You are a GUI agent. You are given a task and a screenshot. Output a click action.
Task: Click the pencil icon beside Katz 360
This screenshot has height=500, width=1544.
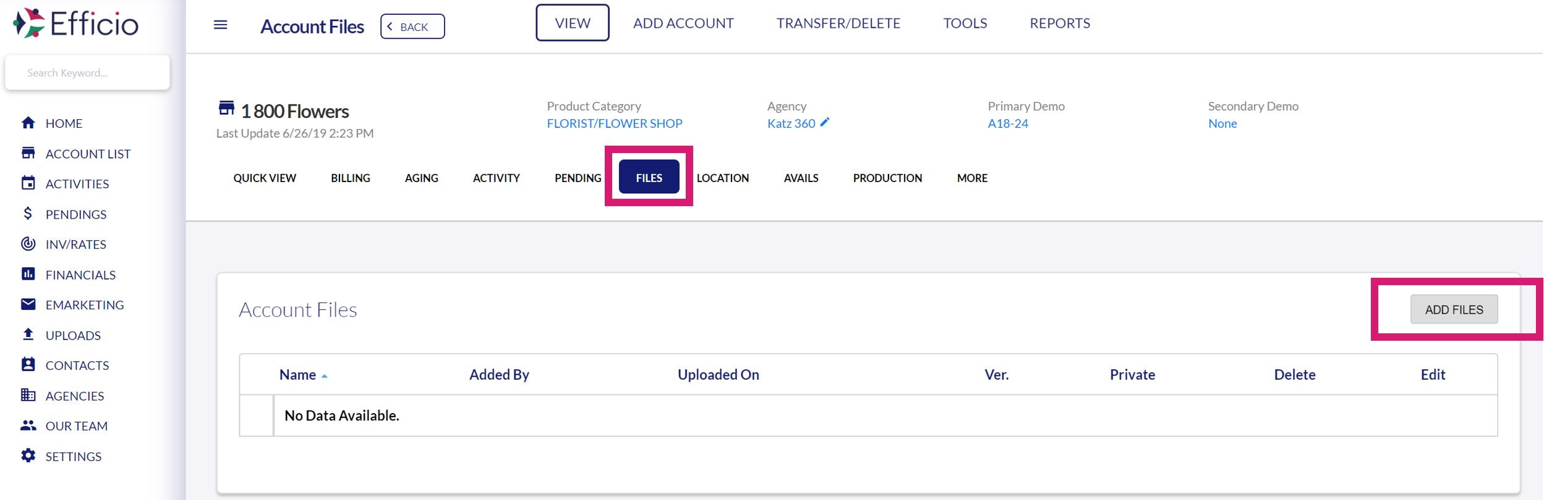point(825,122)
